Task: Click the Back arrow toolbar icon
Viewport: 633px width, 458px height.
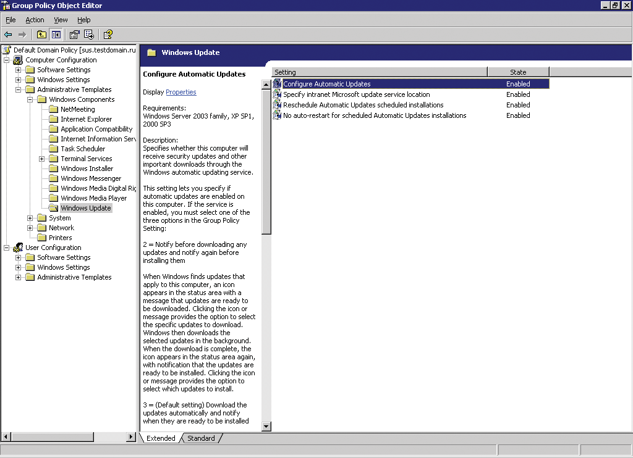Action: (8, 35)
